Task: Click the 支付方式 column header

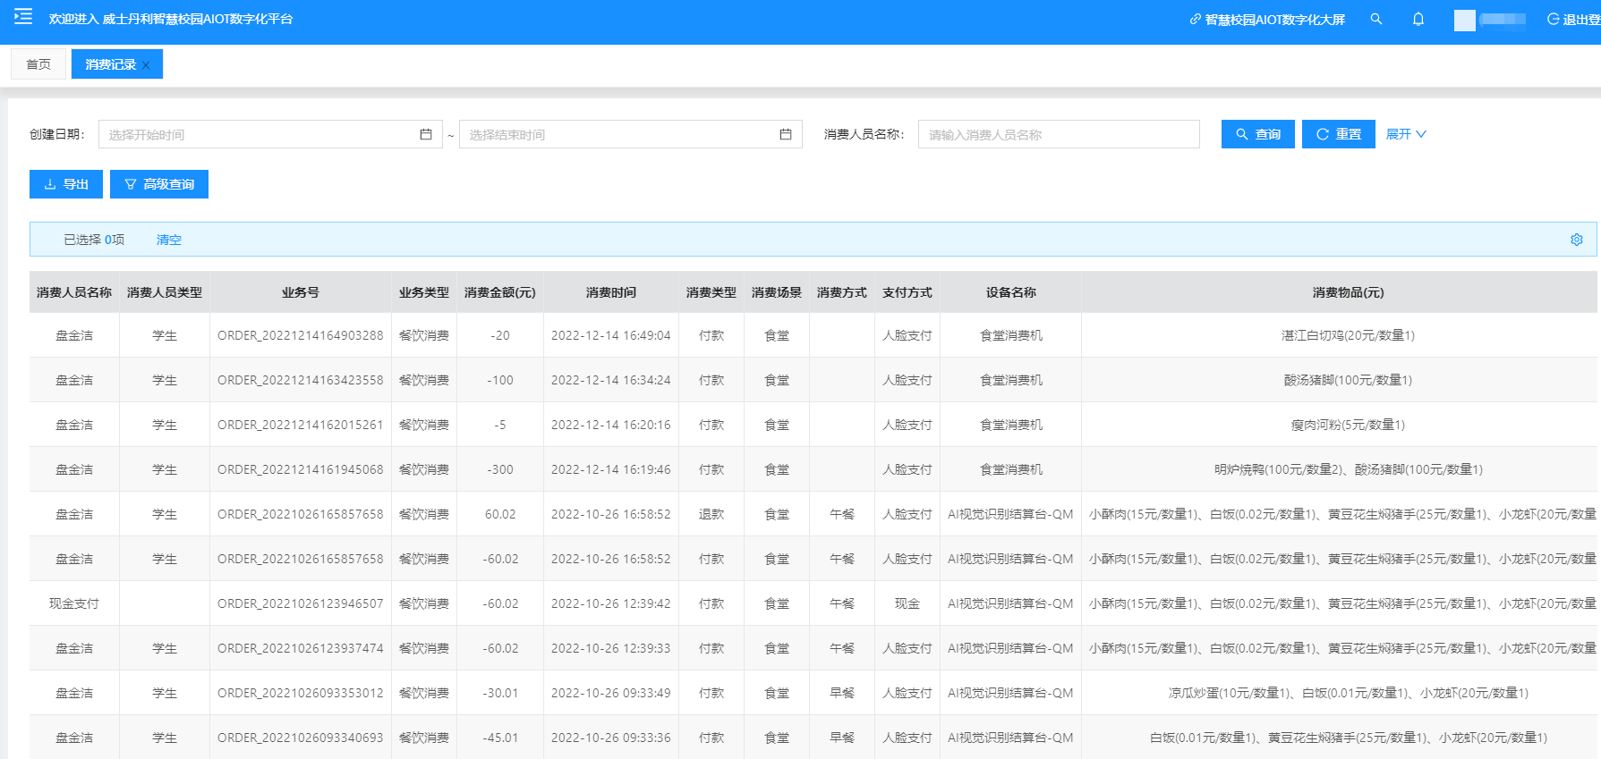Action: [x=907, y=292]
